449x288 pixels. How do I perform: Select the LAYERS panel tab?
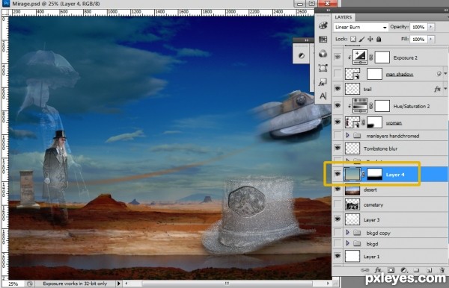click(343, 17)
